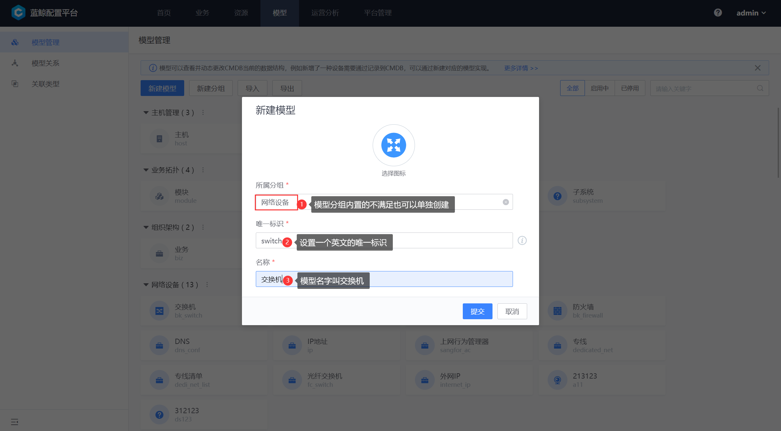Screen dimensions: 781x431
Task: Click the 交换机 bk_switch model icon
Action: pyautogui.click(x=159, y=311)
